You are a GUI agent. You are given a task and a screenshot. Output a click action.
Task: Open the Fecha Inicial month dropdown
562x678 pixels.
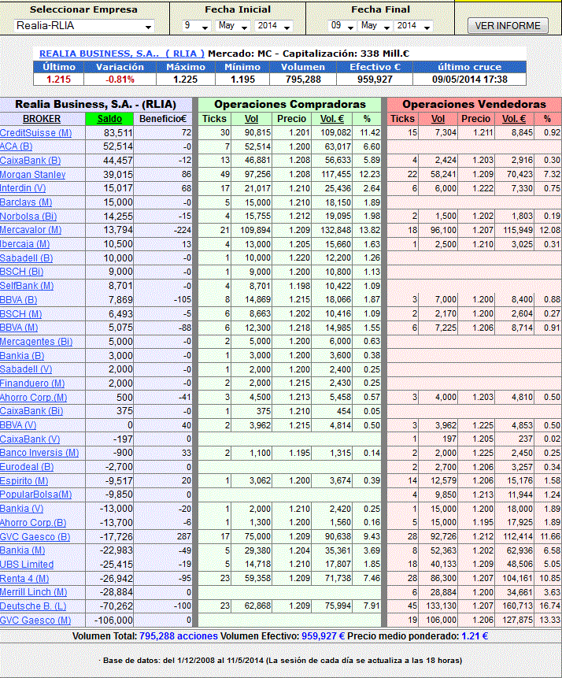pyautogui.click(x=233, y=26)
